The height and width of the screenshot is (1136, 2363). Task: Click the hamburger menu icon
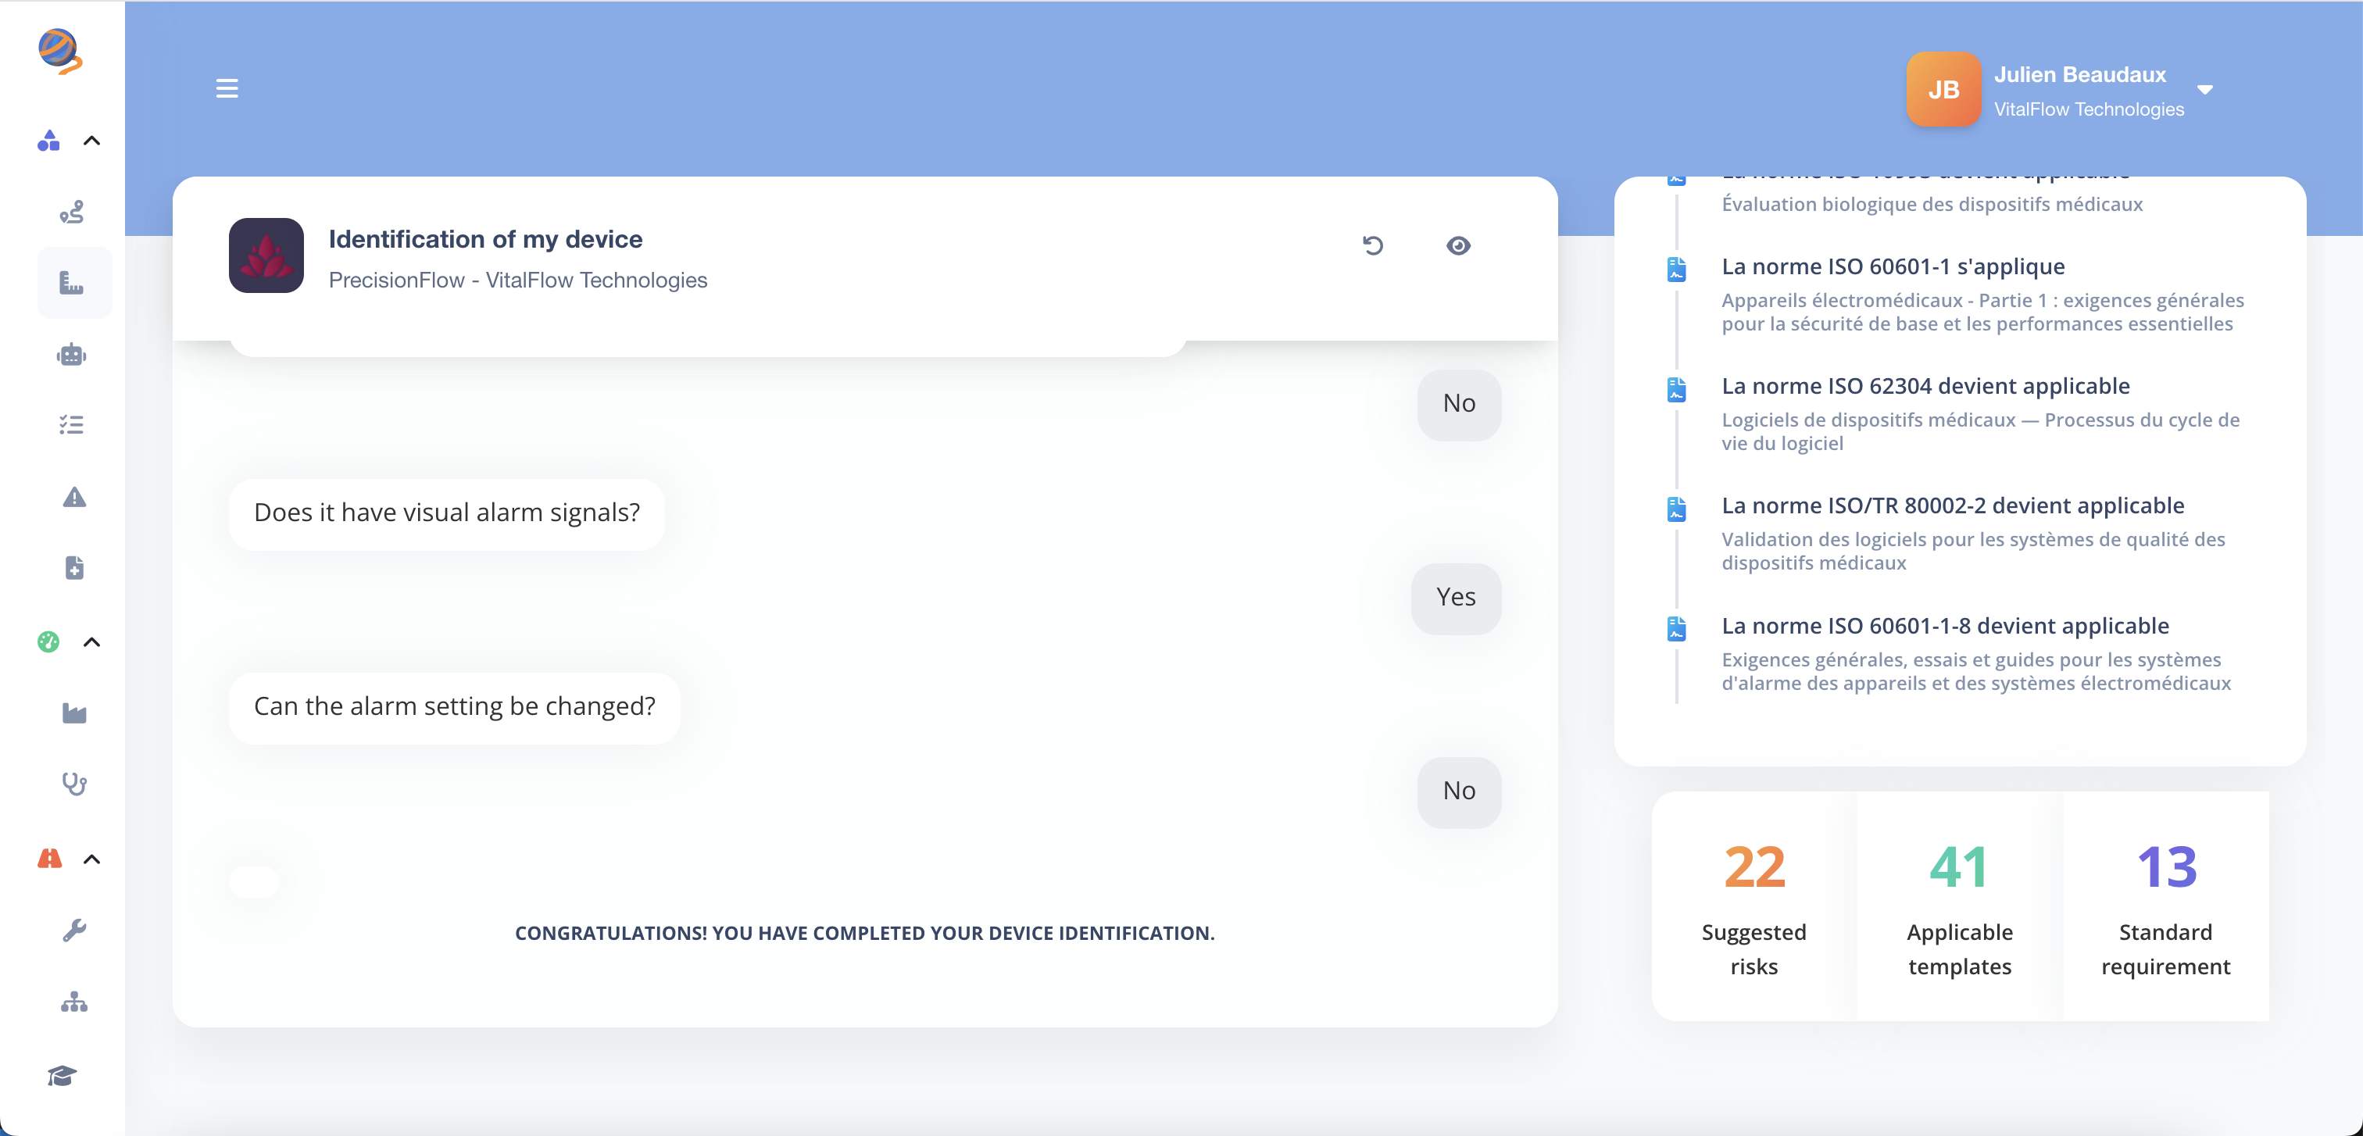227,89
